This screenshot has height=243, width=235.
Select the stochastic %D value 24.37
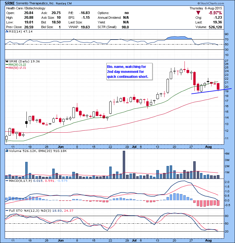(x=68, y=211)
